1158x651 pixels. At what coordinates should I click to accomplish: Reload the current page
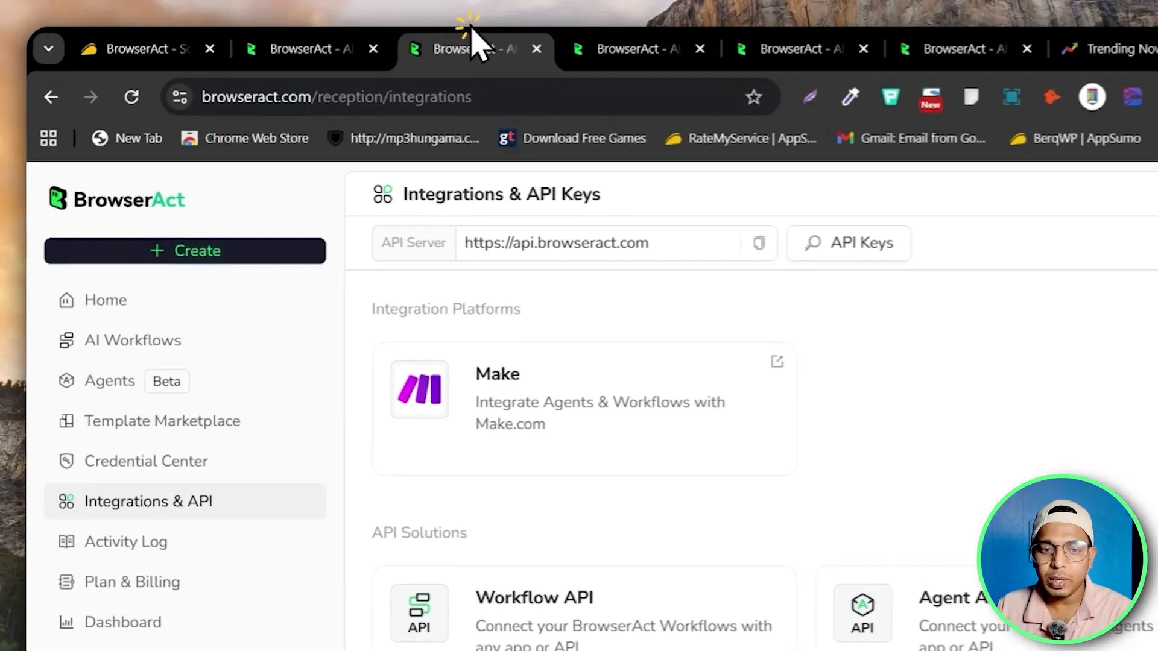click(x=131, y=96)
